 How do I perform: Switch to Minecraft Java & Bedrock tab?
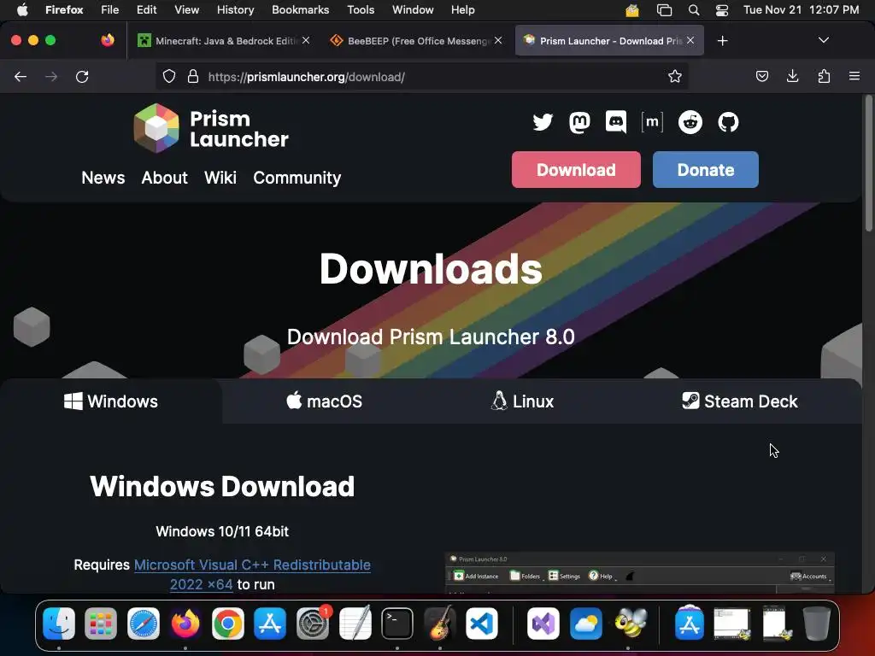225,41
